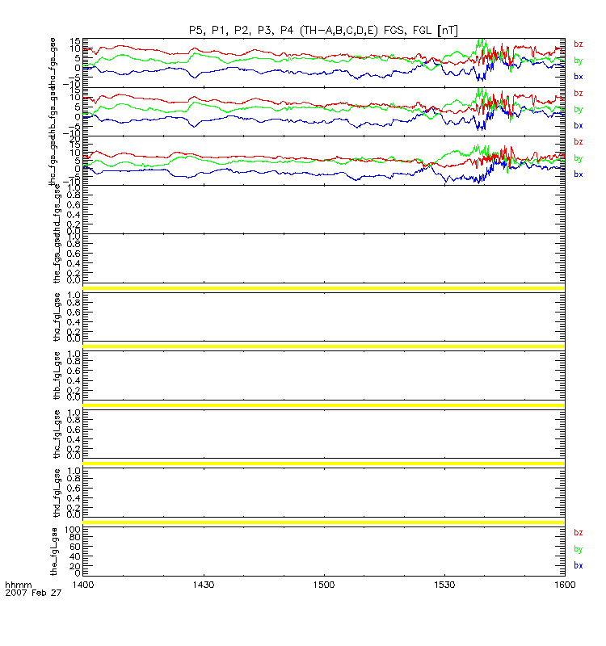The image size is (606, 646).
Task: Click the the_fgl_gse y-axis label
Action: click(x=57, y=551)
